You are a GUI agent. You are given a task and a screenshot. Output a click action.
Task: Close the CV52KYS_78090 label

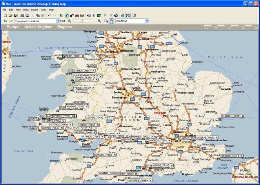point(217,137)
